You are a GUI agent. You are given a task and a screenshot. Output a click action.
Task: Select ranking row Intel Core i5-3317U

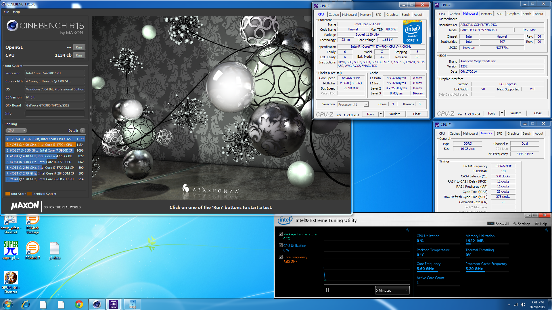45,179
